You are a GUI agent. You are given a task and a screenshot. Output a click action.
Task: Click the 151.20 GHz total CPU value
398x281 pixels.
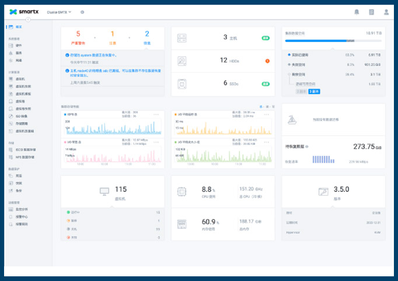pos(251,189)
